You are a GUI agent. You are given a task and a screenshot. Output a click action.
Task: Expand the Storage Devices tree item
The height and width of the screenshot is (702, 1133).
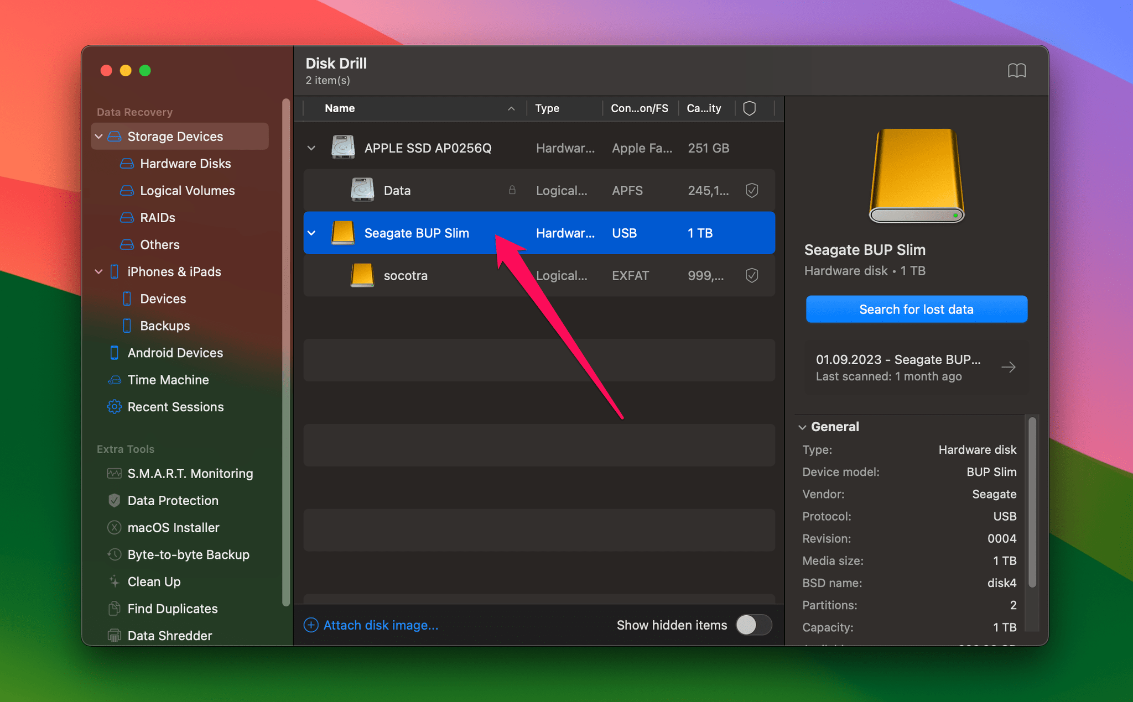pyautogui.click(x=98, y=136)
